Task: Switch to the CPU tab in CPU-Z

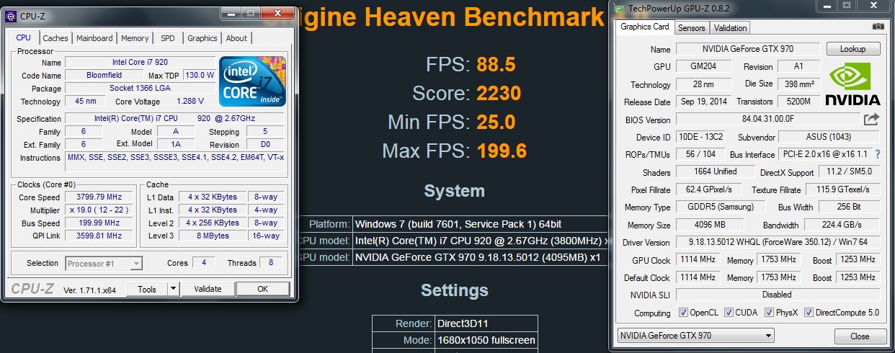Action: 24,37
